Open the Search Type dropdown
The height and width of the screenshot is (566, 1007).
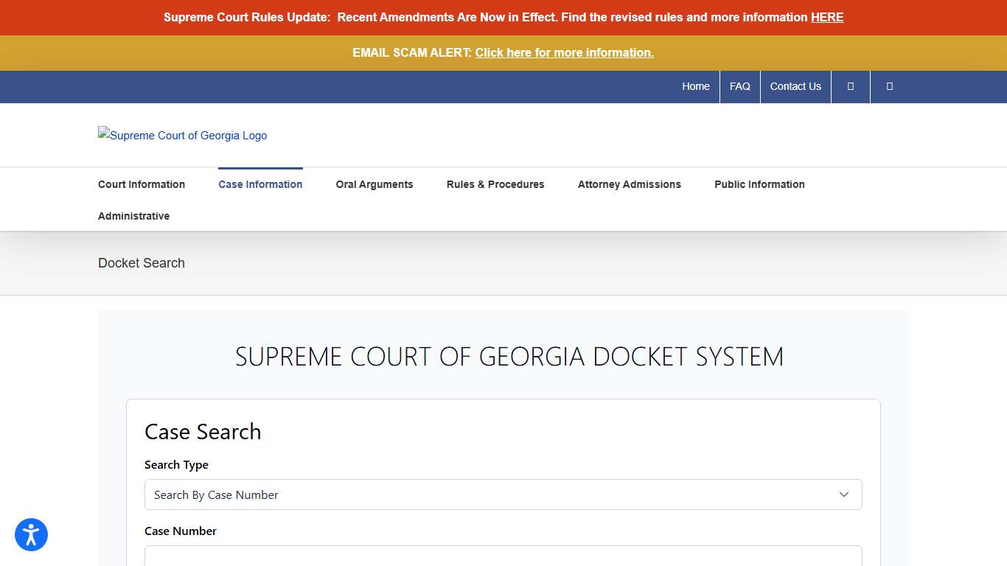(x=503, y=495)
